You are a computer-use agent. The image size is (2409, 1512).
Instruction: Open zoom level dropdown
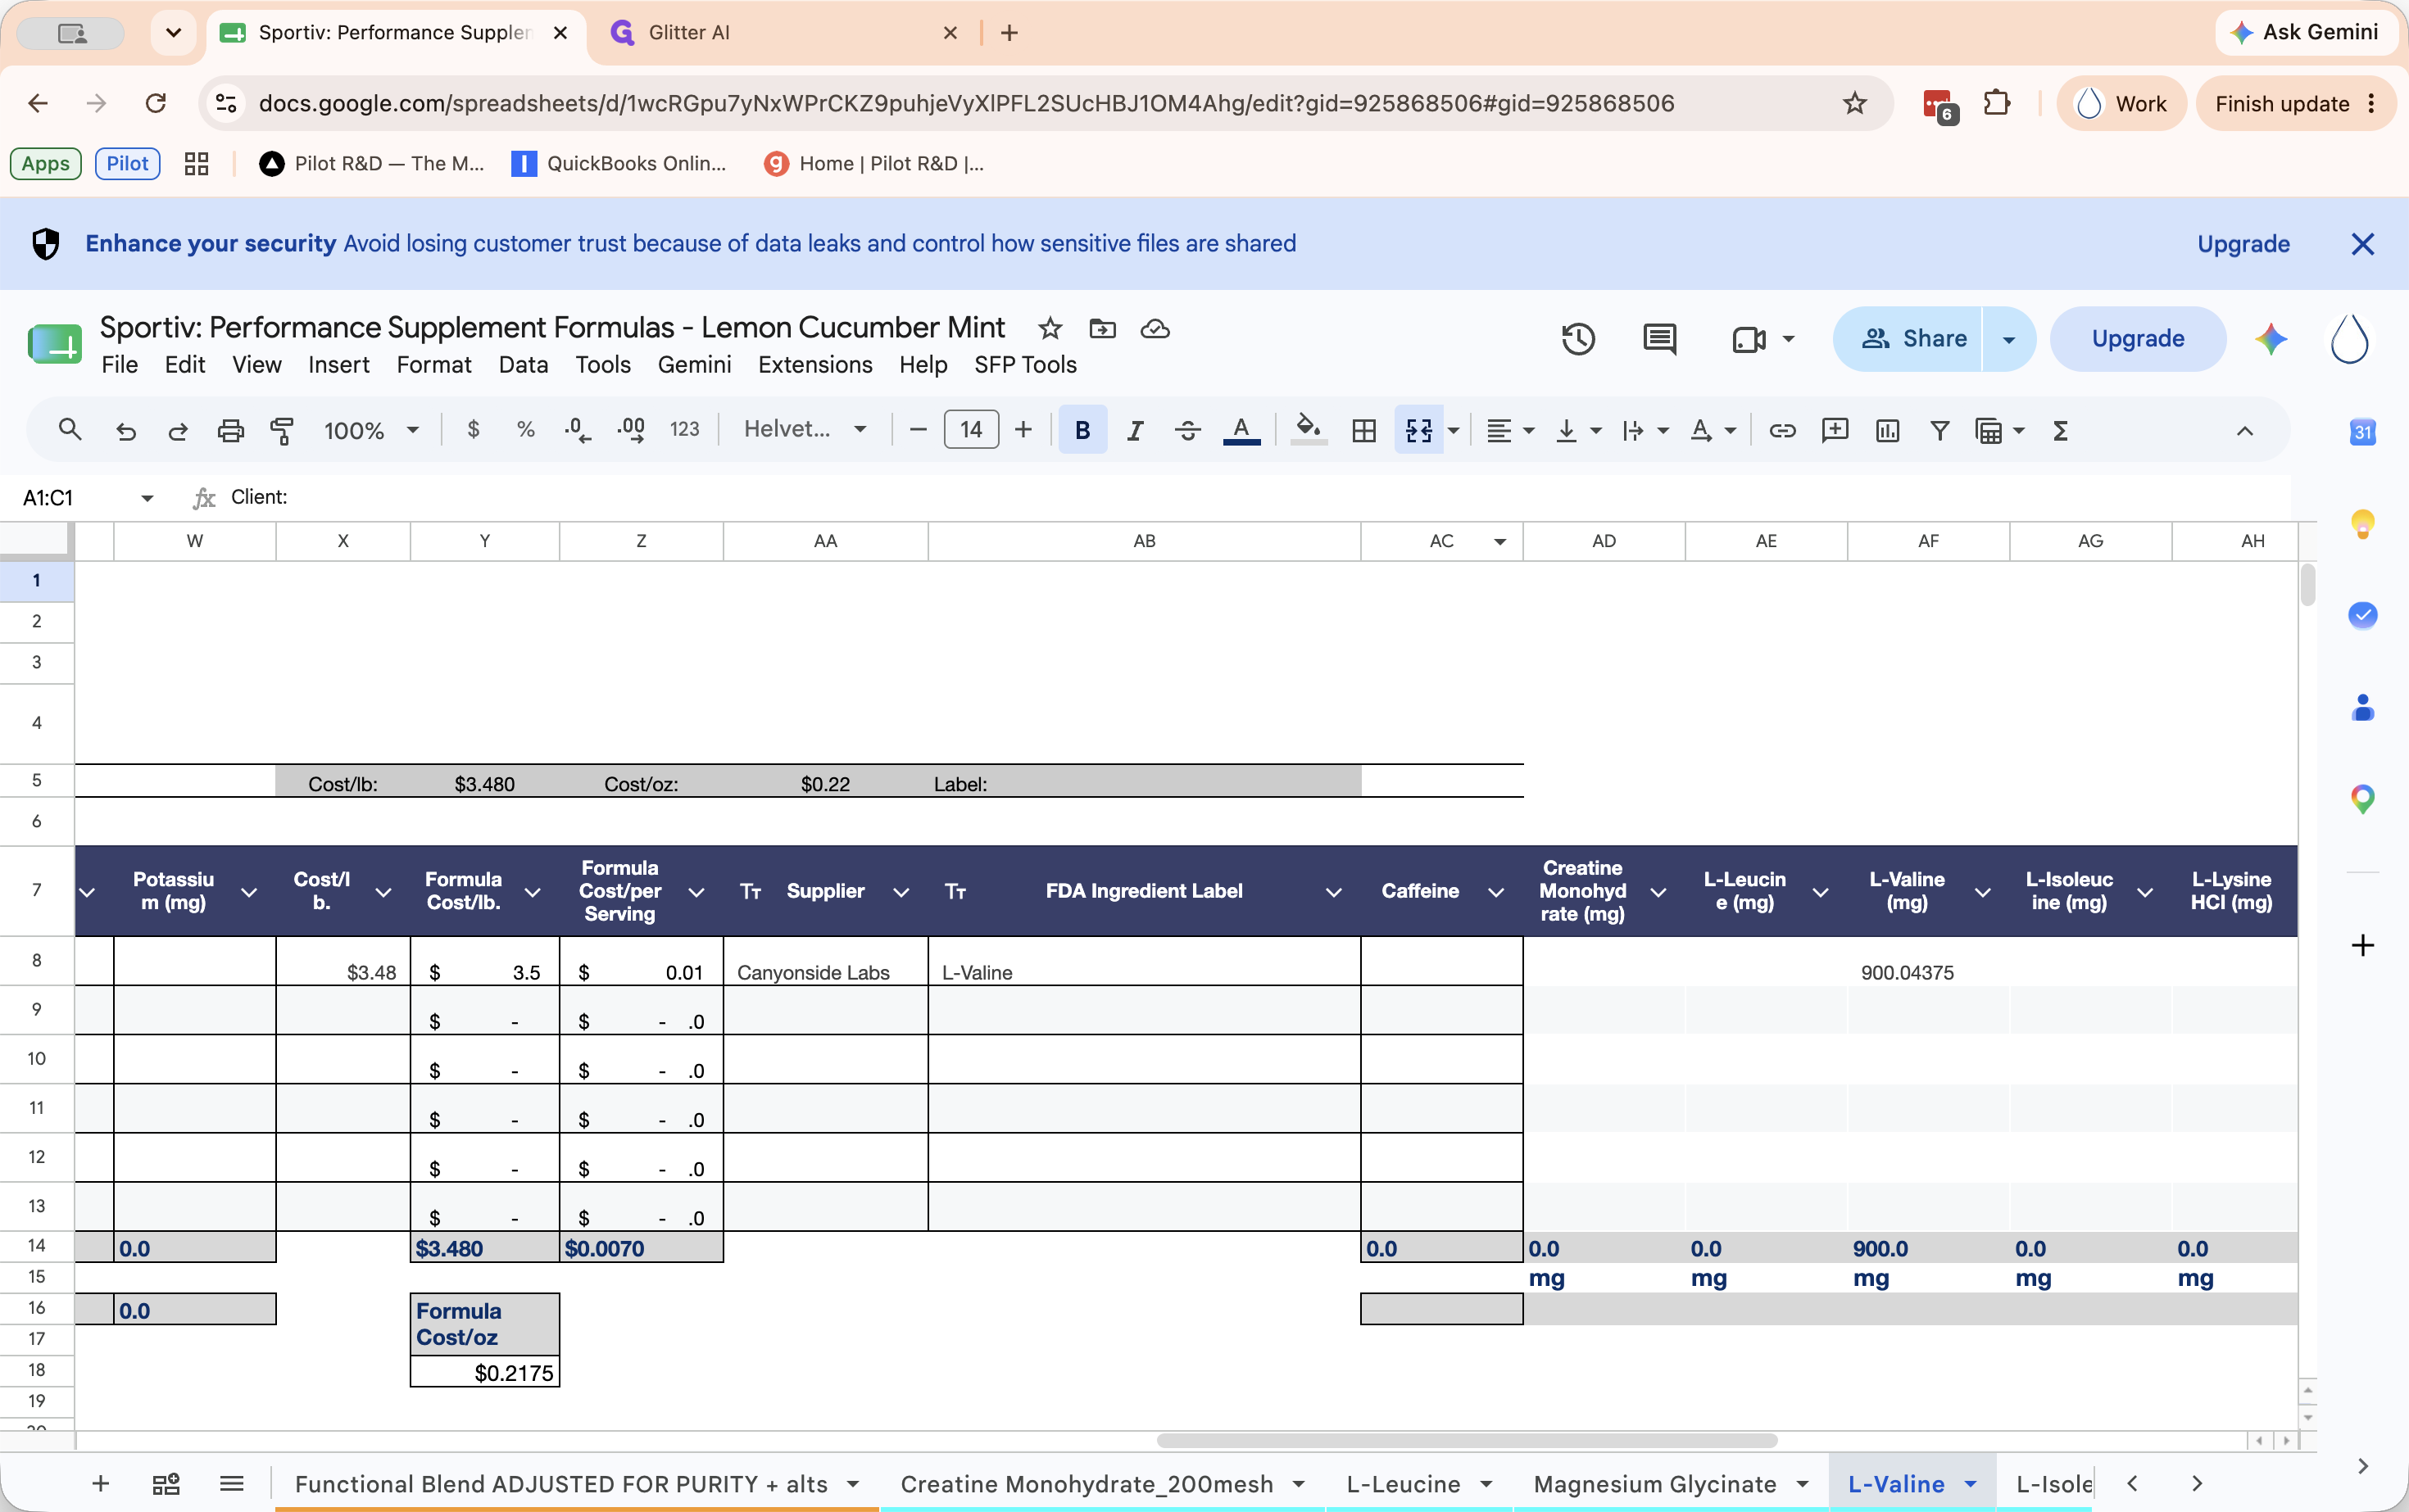(x=370, y=430)
